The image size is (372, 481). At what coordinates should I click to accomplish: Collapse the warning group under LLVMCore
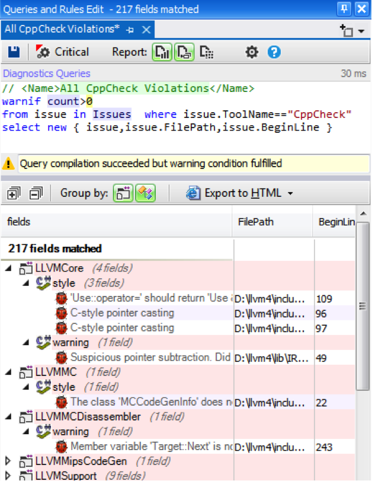(x=26, y=342)
